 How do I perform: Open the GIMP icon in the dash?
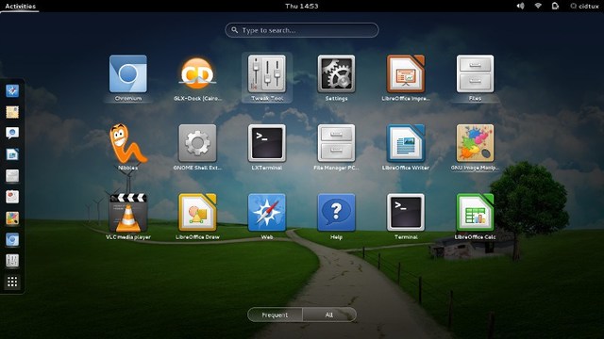12,218
